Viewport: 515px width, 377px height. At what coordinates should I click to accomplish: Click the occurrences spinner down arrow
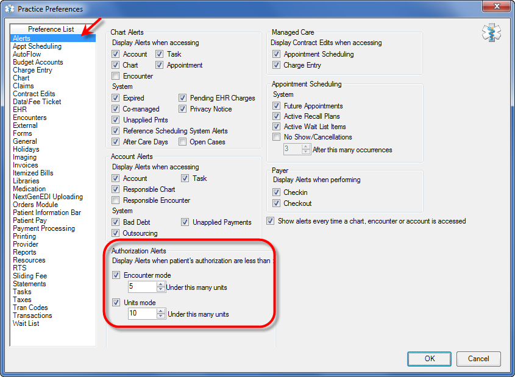pos(306,152)
